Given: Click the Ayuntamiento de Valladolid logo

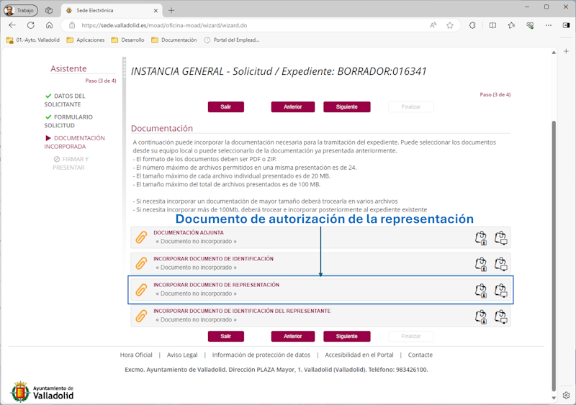Looking at the screenshot, I should [42, 392].
